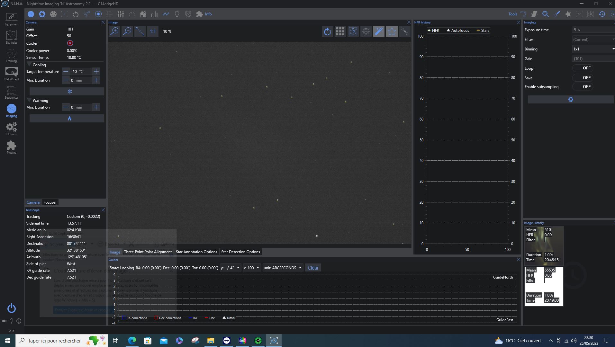
Task: Open the Framing assistant
Action: click(11, 56)
